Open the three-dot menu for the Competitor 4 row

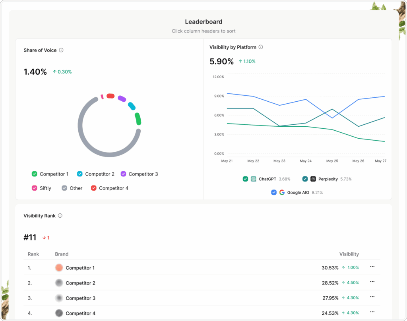click(372, 312)
